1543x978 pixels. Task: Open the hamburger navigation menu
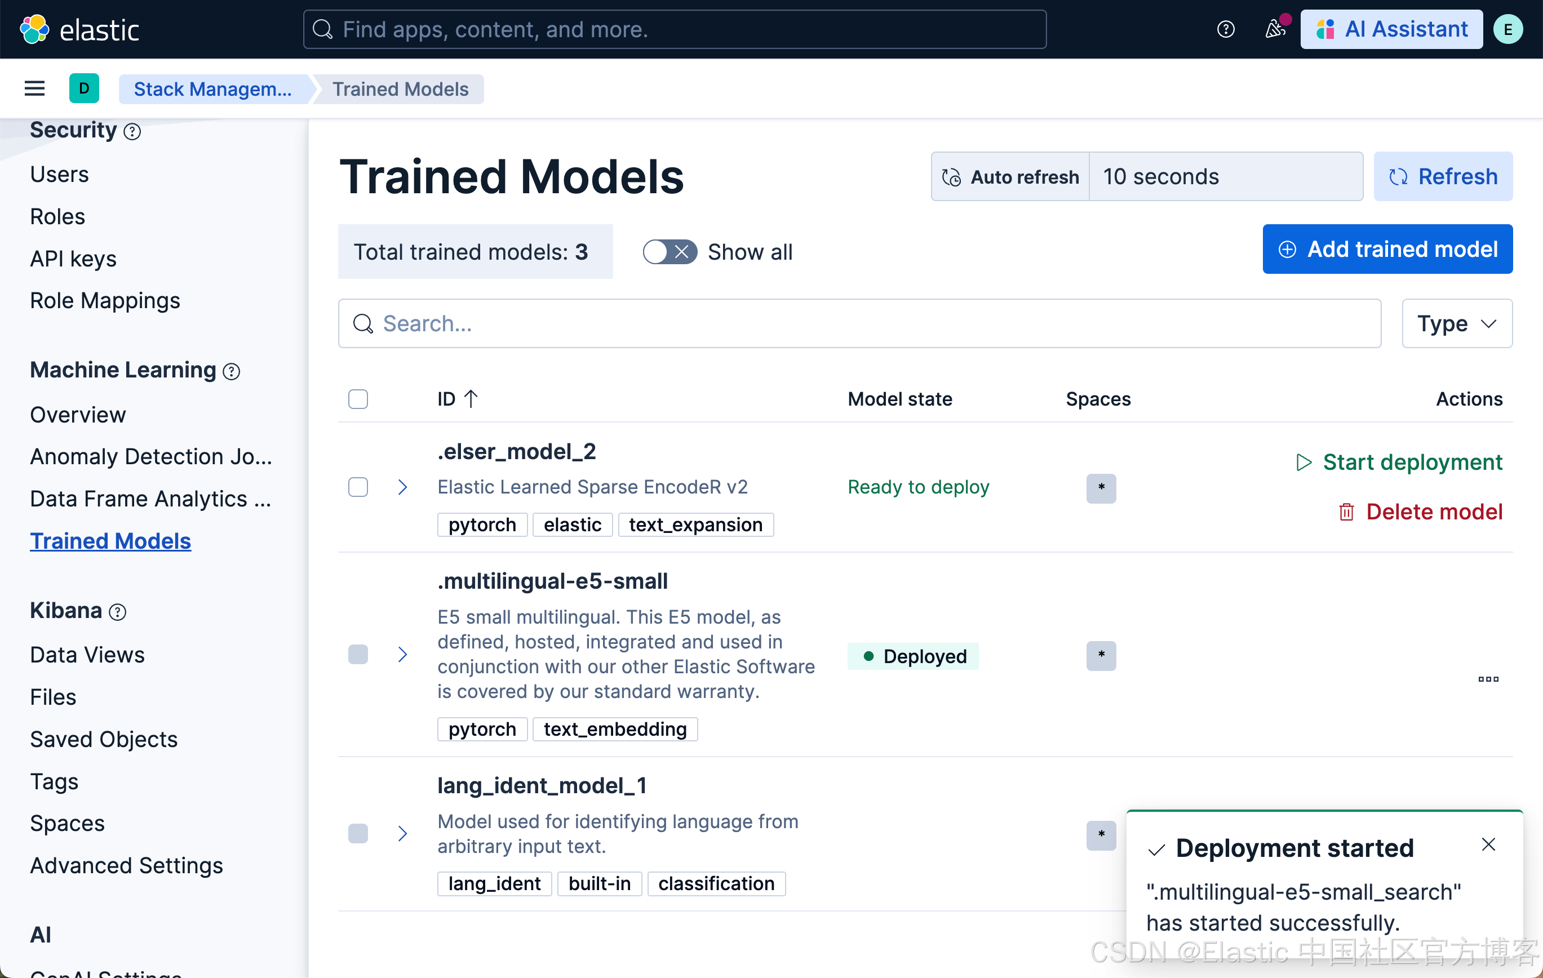pos(34,88)
